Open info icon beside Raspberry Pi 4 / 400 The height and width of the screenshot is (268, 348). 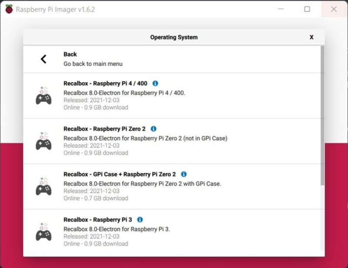[155, 84]
